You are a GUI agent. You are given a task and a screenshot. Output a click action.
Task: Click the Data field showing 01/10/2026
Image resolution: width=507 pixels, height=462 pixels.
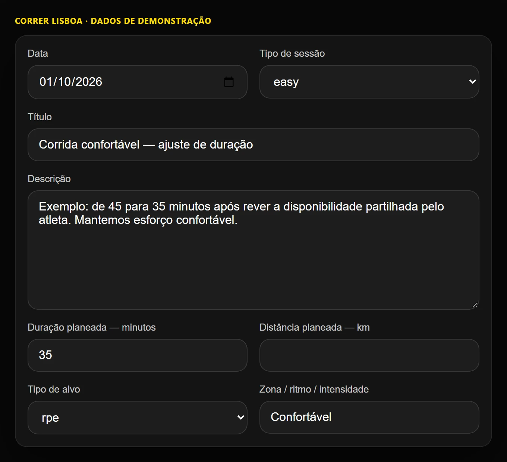(x=138, y=82)
